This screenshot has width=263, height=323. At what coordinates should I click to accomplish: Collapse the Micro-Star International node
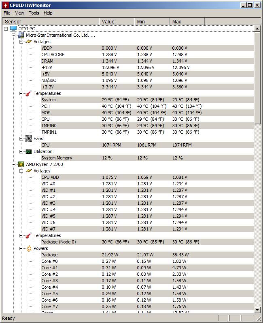tap(13, 35)
